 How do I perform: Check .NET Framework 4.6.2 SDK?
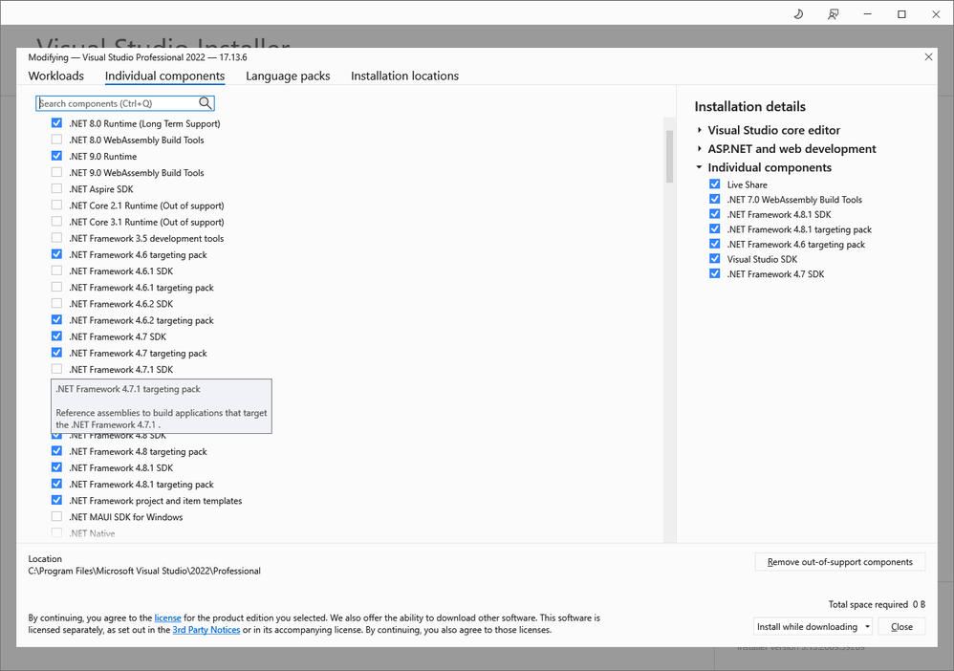coord(56,304)
